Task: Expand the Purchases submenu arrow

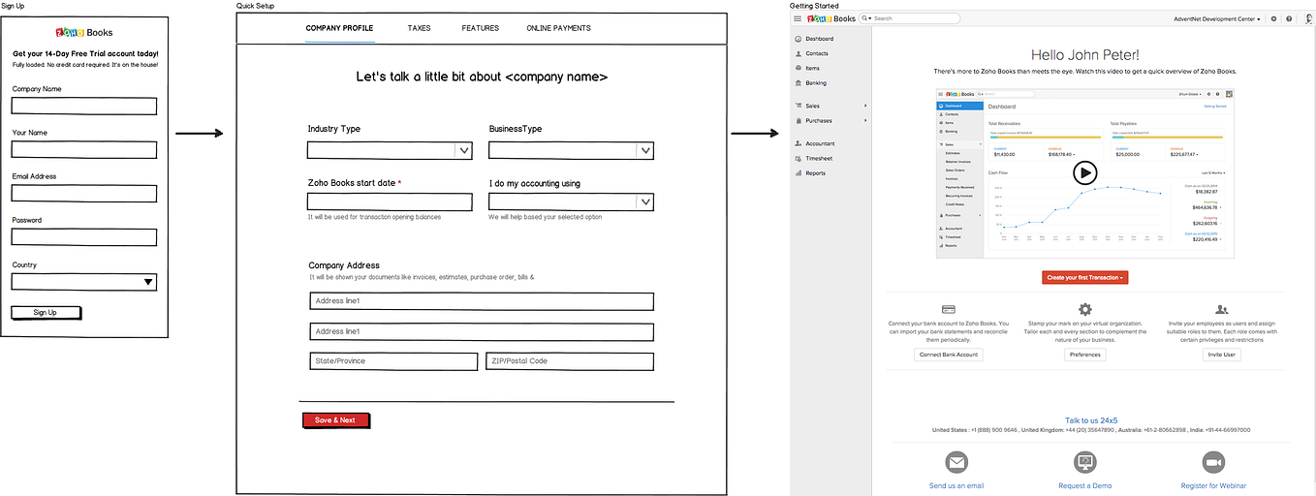Action: [x=865, y=121]
